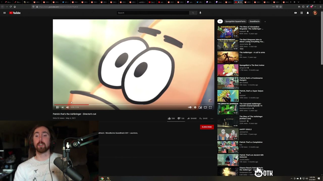The image size is (323, 181).
Task: Like the video
Action: click(x=171, y=118)
